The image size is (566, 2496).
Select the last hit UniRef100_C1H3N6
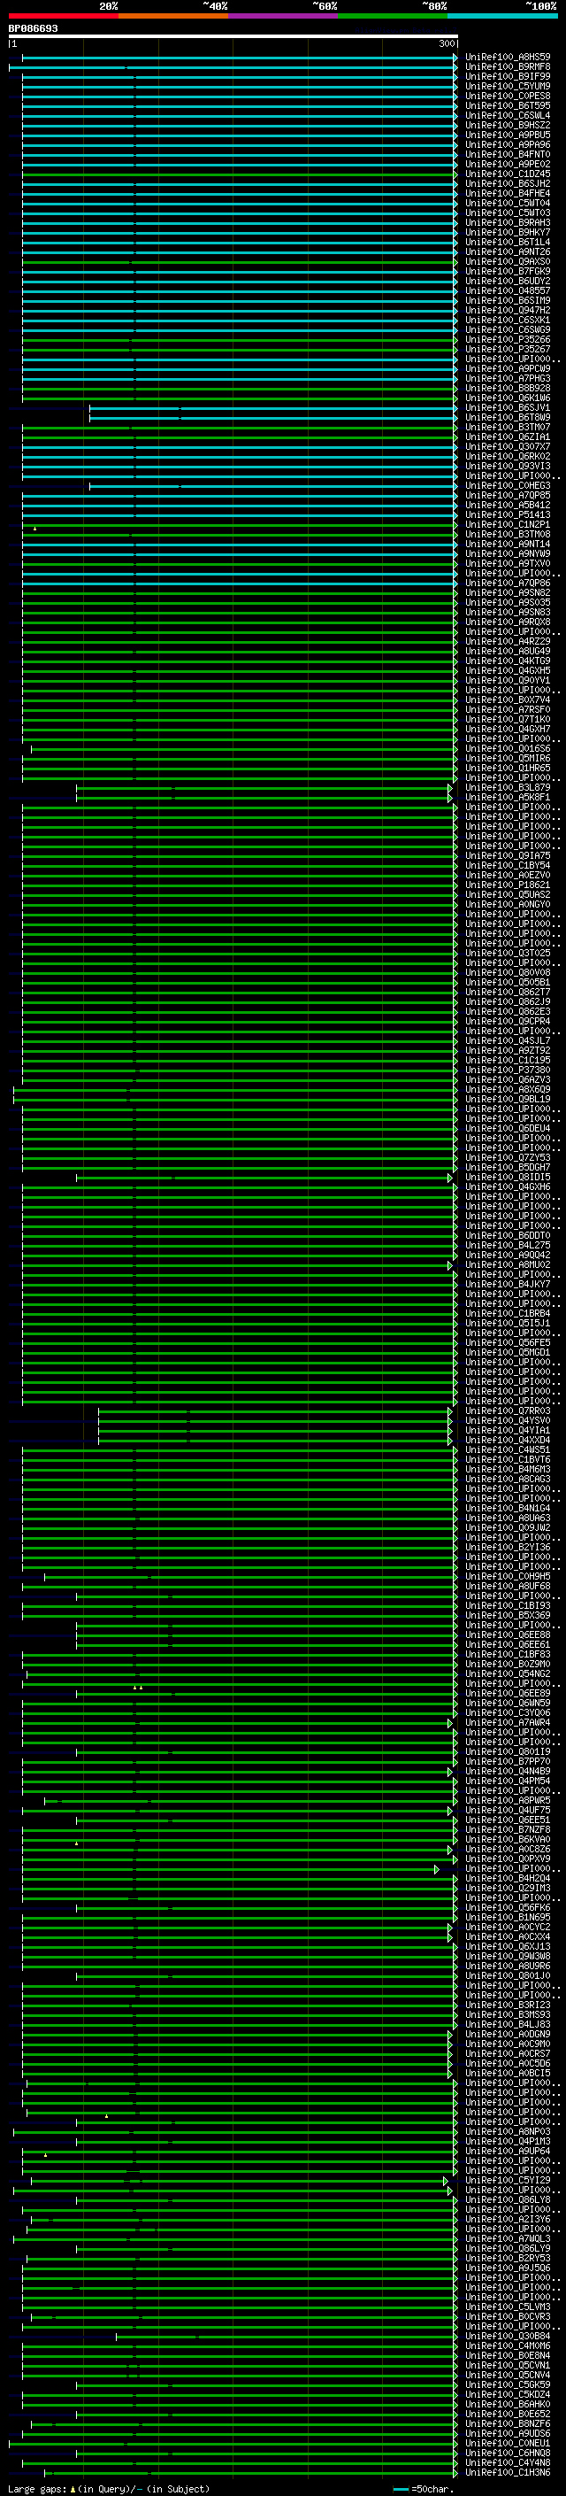click(508, 2472)
